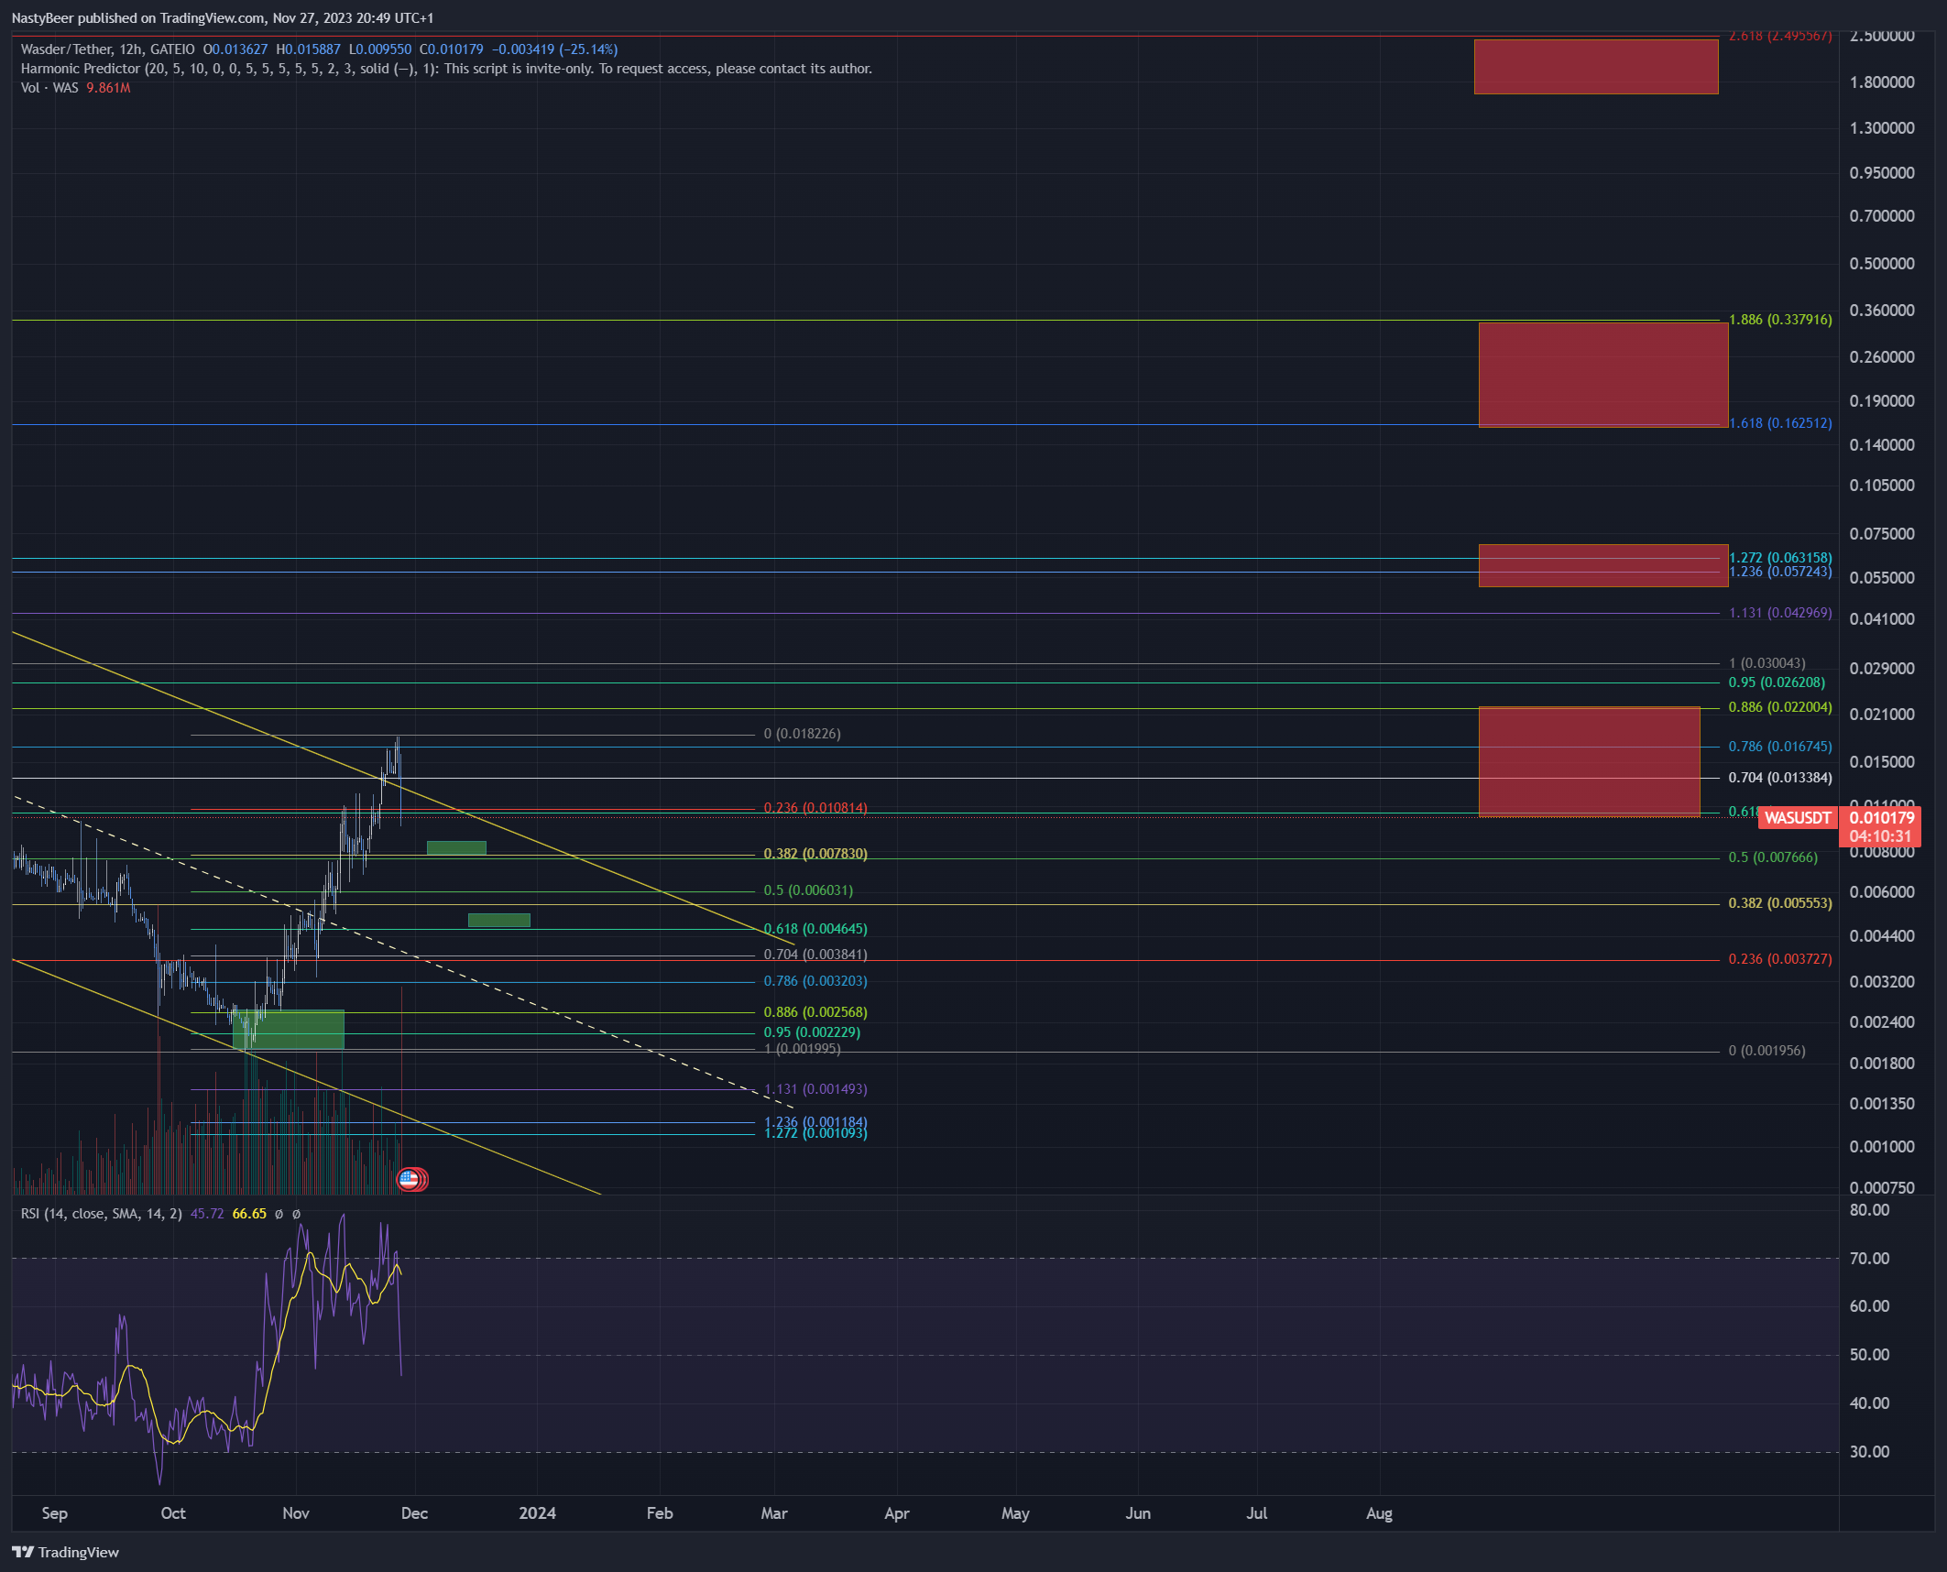Click the current price label 0.010179
1947x1572 pixels.
1881,818
